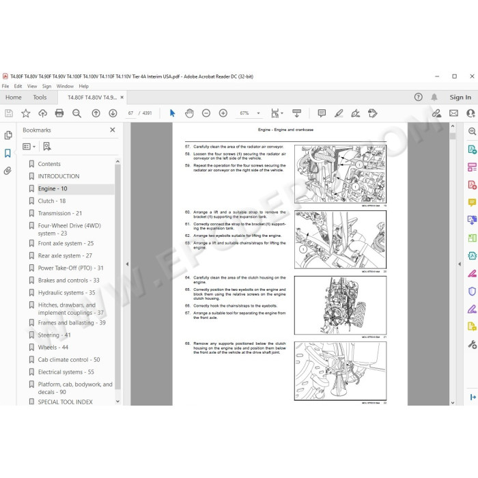Open the sign document pen tool
Image resolution: width=478 pixels, height=478 pixels.
click(356, 113)
